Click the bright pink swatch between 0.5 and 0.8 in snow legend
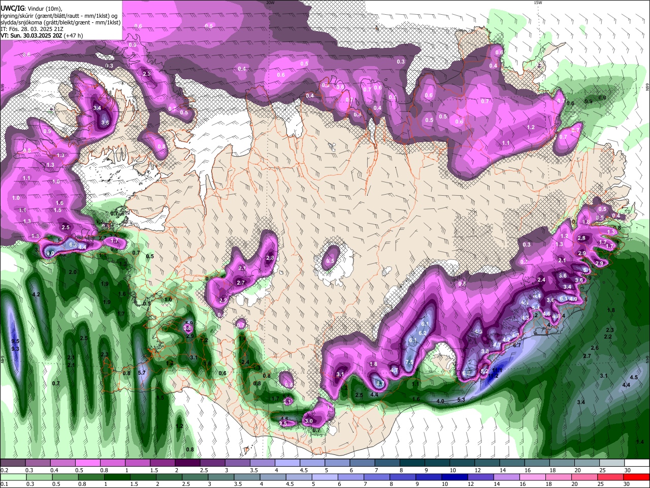Screen dimensions: 650x488 (x=88, y=463)
